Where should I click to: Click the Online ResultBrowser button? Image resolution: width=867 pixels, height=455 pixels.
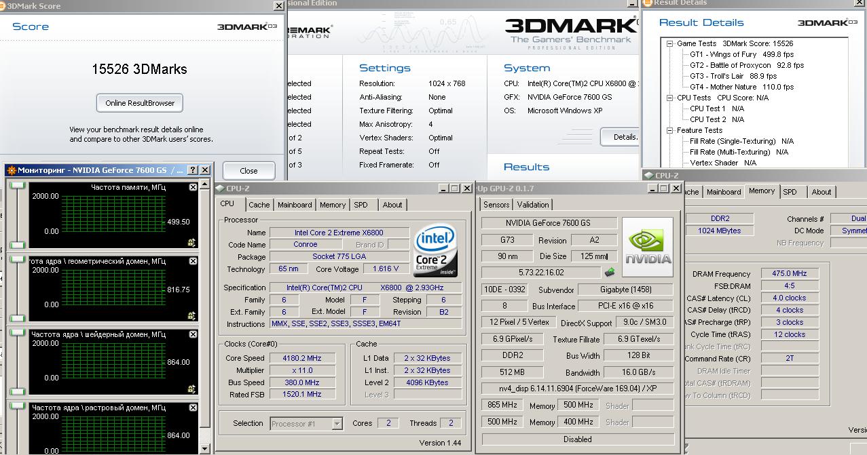coord(140,103)
